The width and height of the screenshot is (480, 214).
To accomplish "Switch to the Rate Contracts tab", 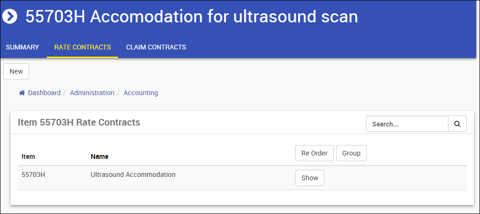I will (83, 48).
